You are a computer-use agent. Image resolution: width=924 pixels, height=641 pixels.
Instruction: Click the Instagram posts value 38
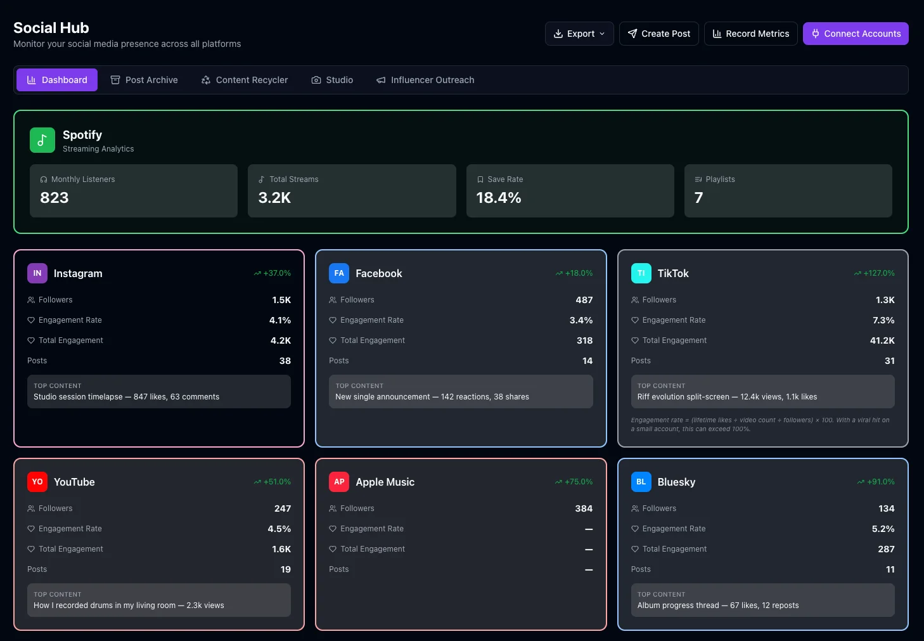pyautogui.click(x=285, y=361)
